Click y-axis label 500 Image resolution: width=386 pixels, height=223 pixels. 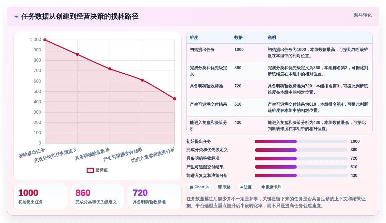click(x=38, y=92)
